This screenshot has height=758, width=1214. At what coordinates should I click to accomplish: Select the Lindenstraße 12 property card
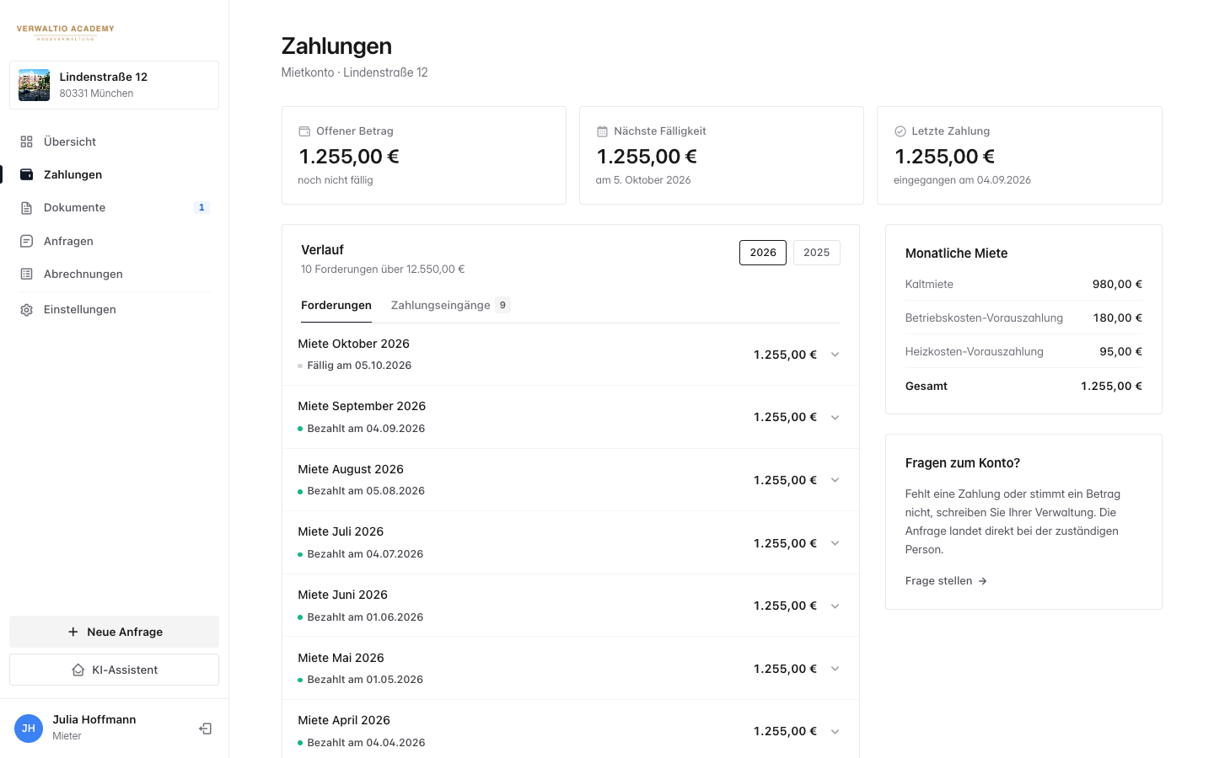[114, 85]
